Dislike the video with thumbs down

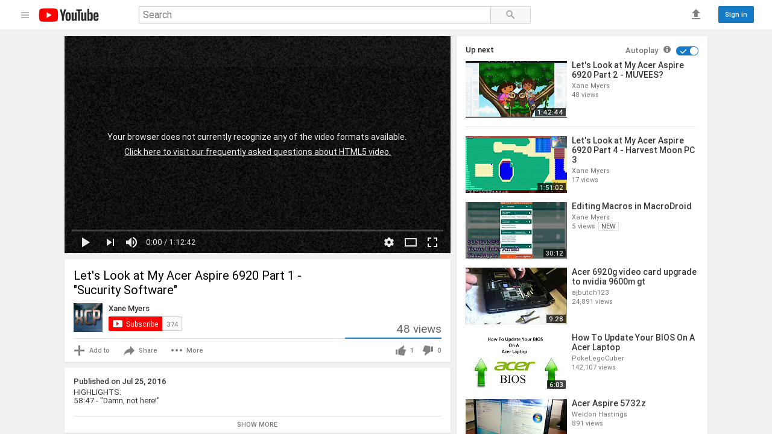428,351
